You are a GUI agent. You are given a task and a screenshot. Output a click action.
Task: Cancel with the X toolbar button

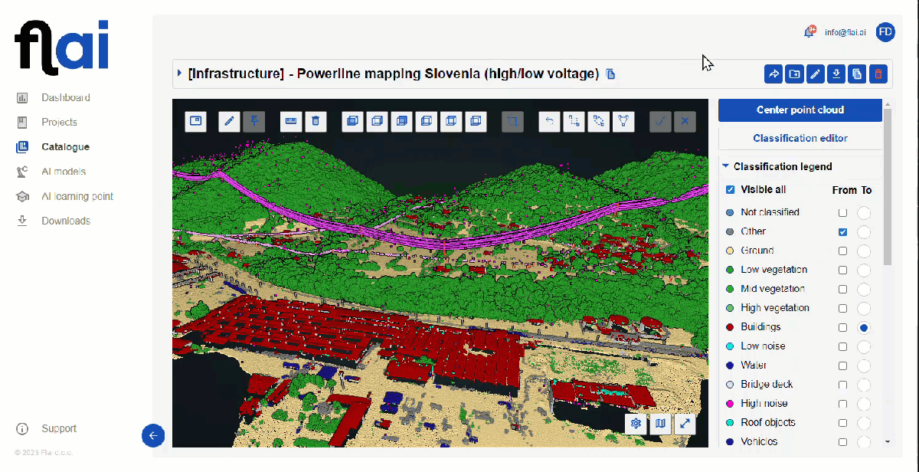click(685, 121)
